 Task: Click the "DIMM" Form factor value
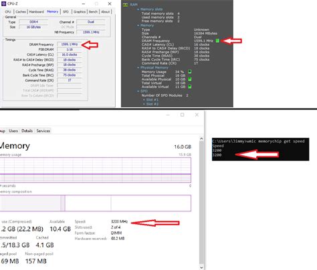click(116, 233)
